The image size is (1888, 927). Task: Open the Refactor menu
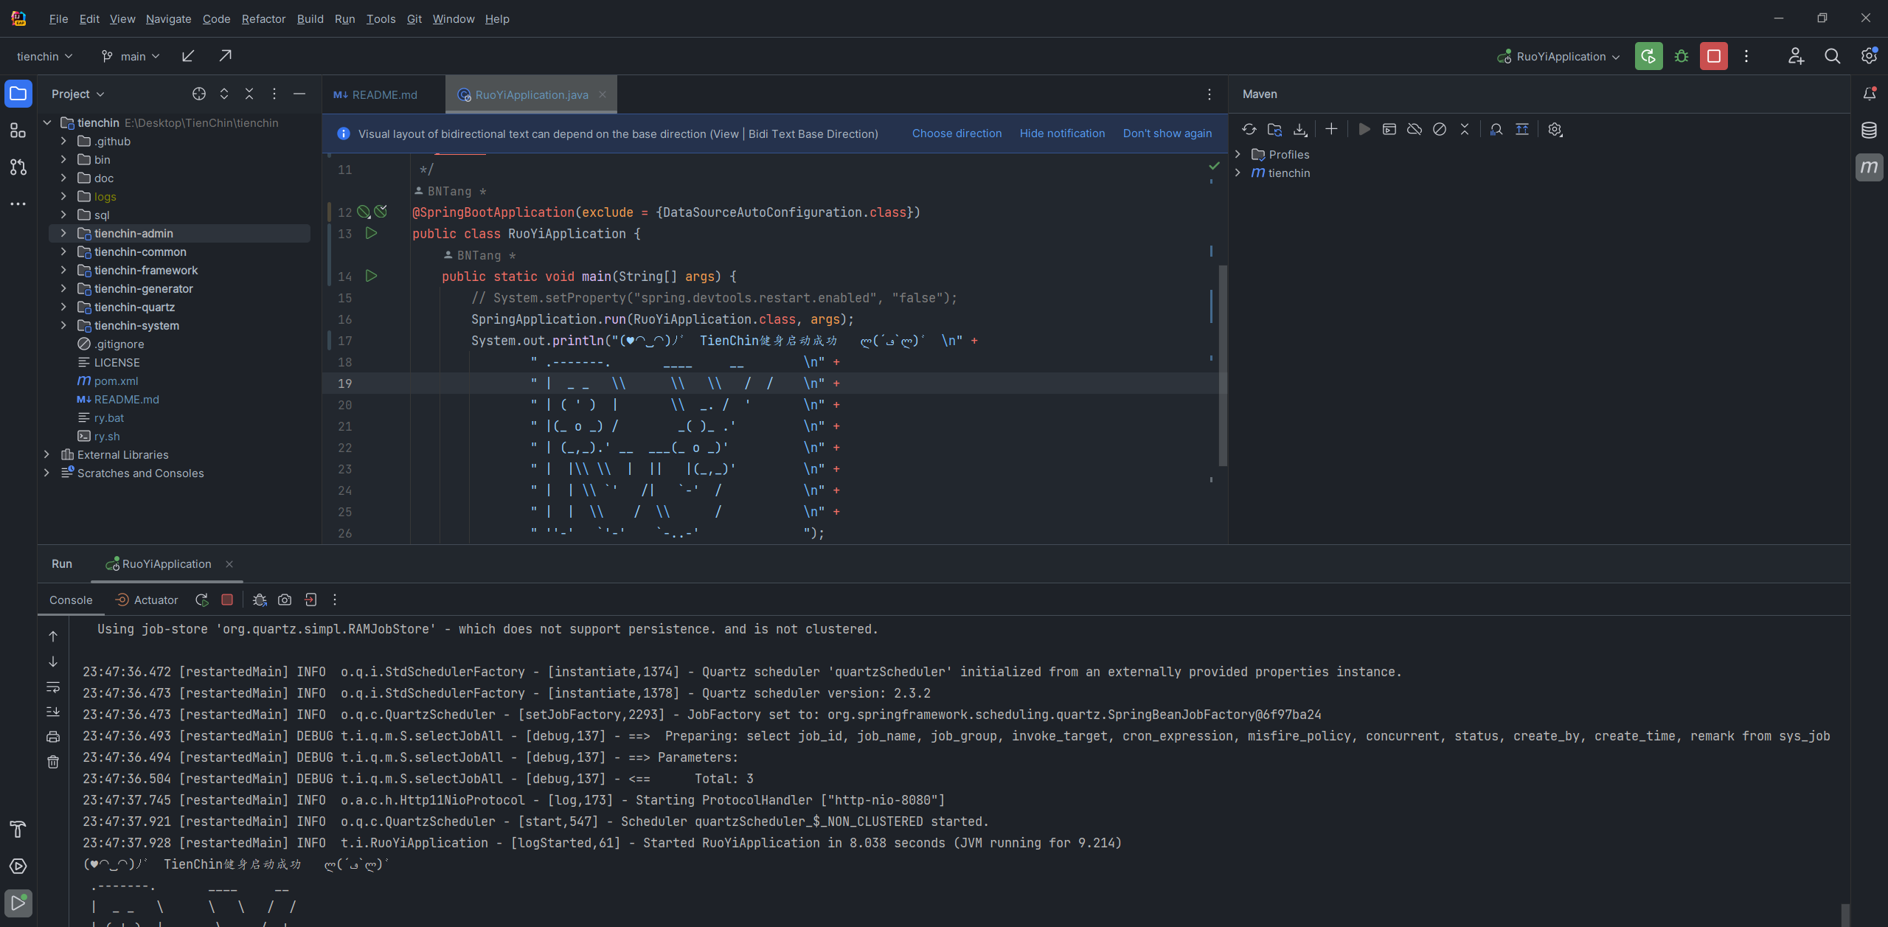tap(263, 18)
